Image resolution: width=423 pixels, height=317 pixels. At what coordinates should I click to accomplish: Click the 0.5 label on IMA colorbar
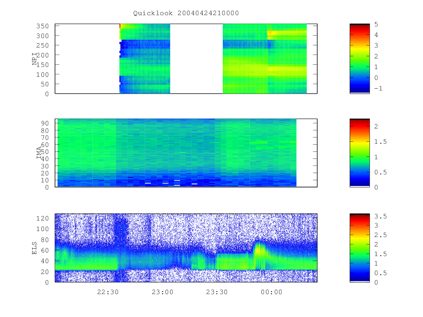pos(380,172)
